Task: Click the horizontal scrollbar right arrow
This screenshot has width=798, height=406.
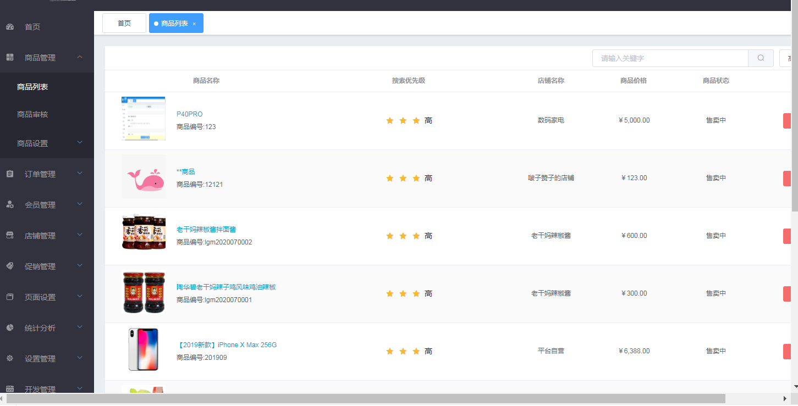Action: pos(785,398)
